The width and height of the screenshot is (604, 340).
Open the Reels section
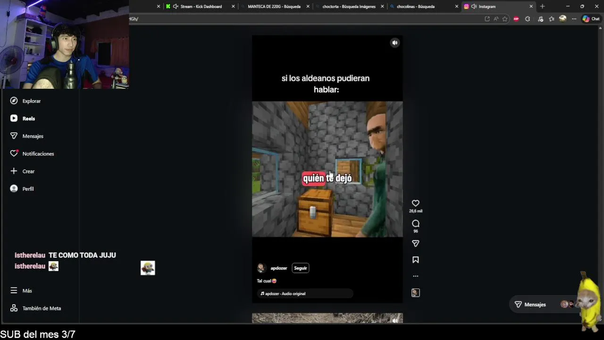23,119
